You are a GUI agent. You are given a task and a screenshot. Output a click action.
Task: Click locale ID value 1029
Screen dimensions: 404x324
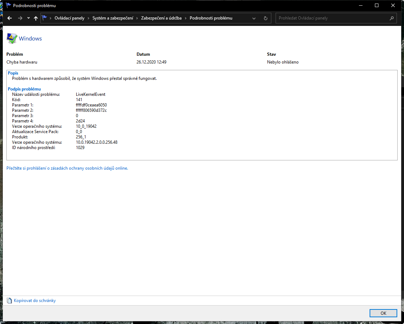click(80, 148)
